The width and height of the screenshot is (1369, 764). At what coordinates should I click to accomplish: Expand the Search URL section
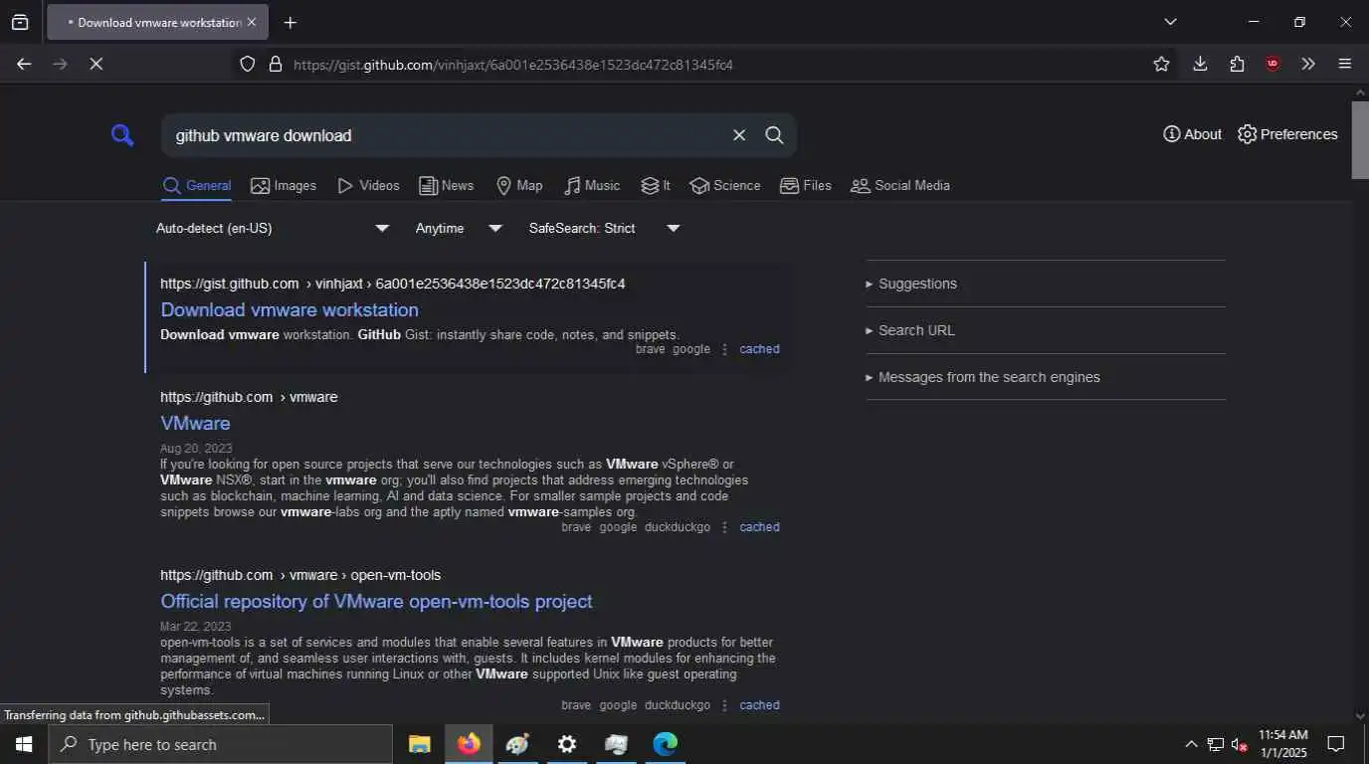[1046, 330]
